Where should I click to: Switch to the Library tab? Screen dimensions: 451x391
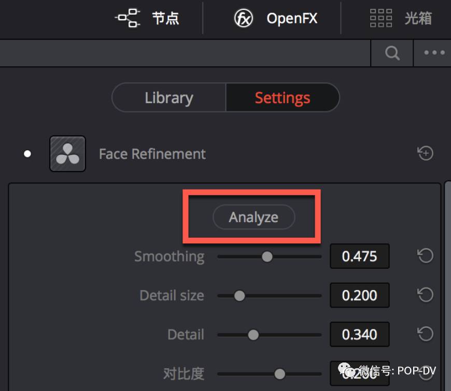[169, 98]
